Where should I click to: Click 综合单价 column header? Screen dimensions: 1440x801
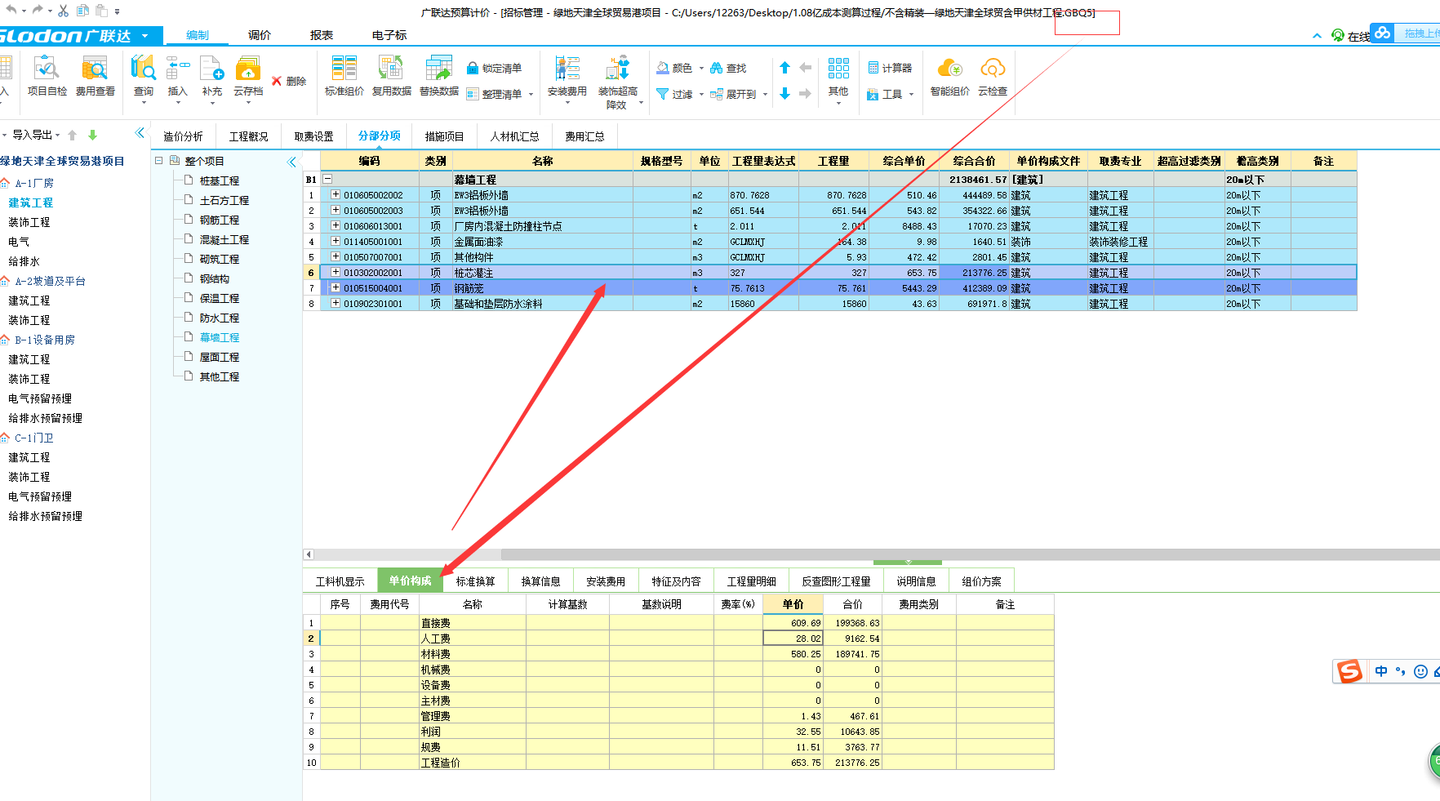pos(904,161)
